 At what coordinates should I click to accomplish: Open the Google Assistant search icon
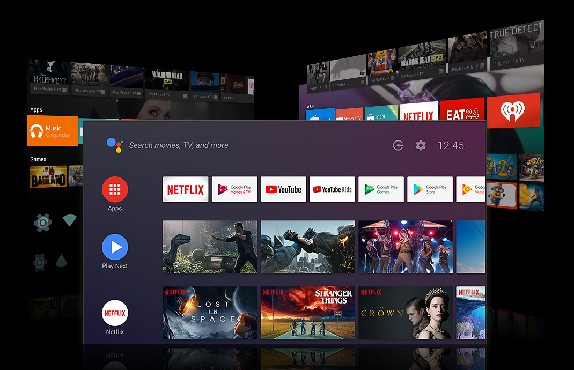[114, 145]
